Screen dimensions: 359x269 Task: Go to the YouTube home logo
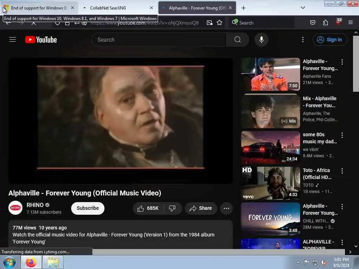pyautogui.click(x=41, y=40)
